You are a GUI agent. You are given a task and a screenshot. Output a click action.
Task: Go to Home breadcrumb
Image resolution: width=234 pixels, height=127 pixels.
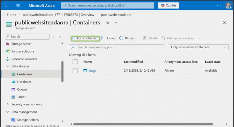coord(11,15)
